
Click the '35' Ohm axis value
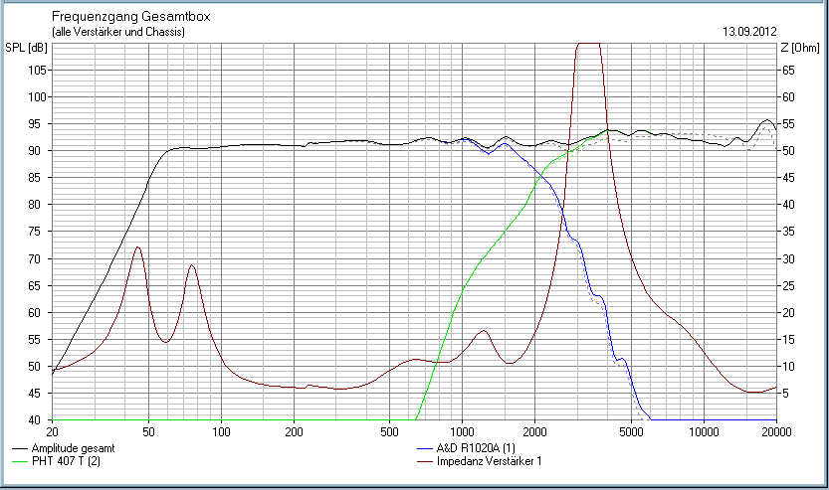click(788, 232)
